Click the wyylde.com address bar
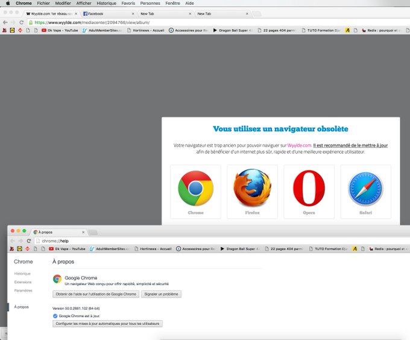410x340 pixels. click(x=218, y=22)
